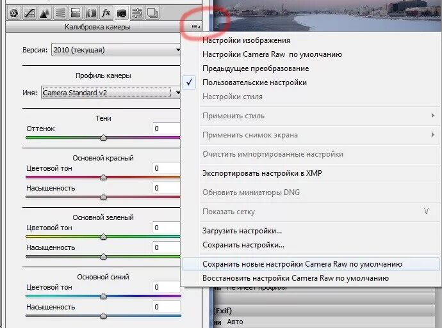The height and width of the screenshot is (328, 442).
Task: Open the Camera Standard v2 profile dropdown
Action: pos(111,93)
